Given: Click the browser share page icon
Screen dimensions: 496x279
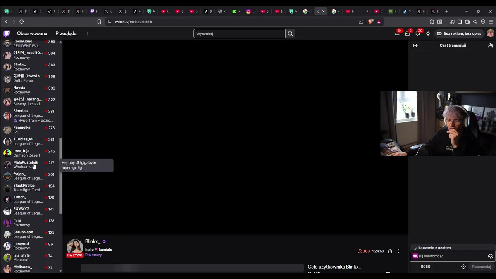Looking at the screenshot, I should click(361, 22).
